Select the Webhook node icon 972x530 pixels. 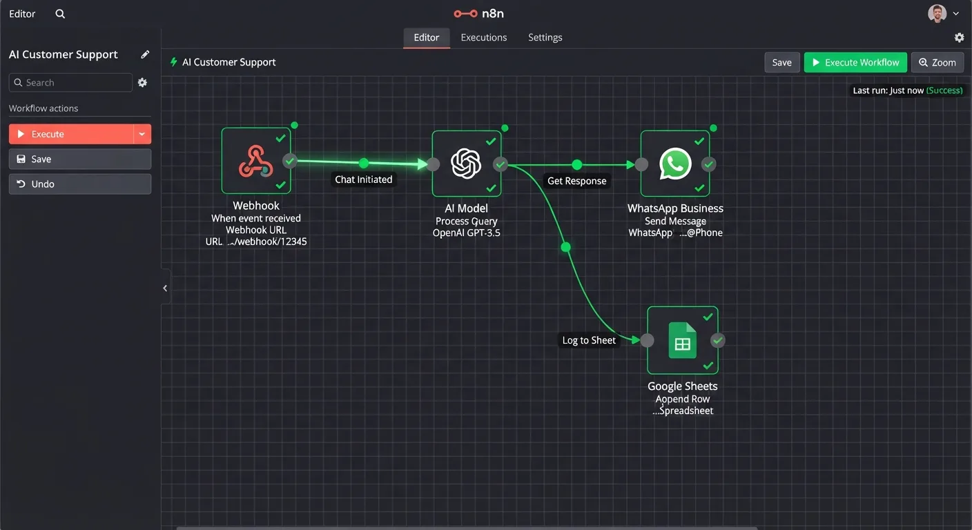pyautogui.click(x=256, y=161)
